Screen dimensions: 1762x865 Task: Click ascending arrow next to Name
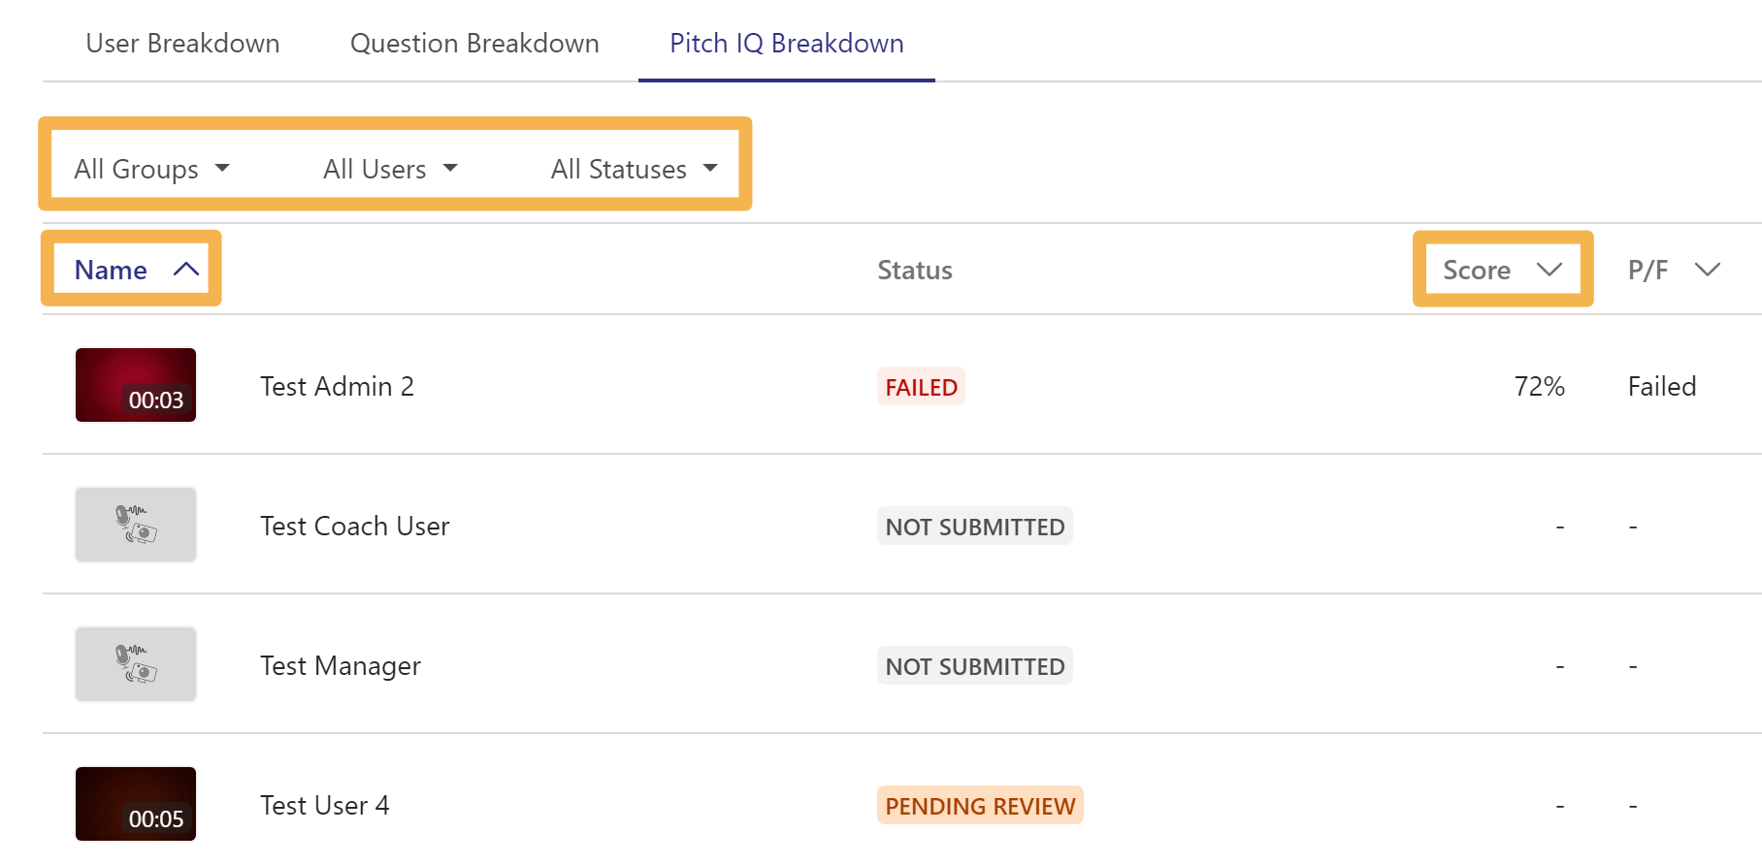pyautogui.click(x=186, y=270)
